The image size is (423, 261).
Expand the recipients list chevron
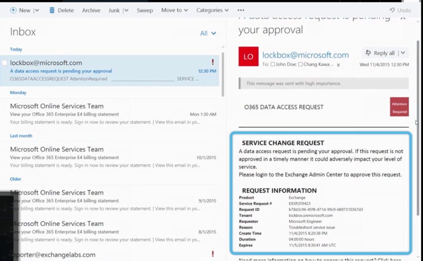[338, 65]
